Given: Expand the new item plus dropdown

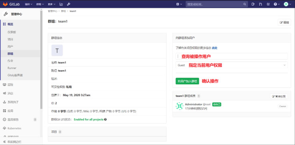Looking at the screenshot, I should (x=179, y=4).
